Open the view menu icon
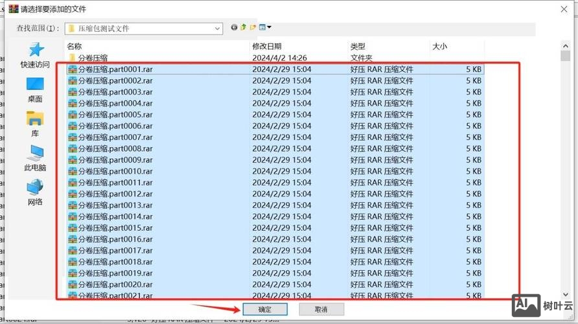This screenshot has height=324, width=578. click(x=262, y=27)
